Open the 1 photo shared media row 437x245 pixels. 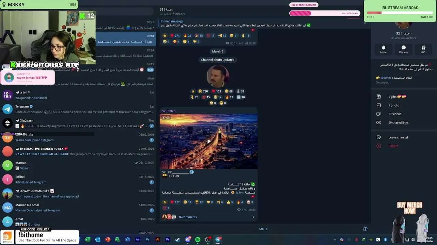(404, 105)
